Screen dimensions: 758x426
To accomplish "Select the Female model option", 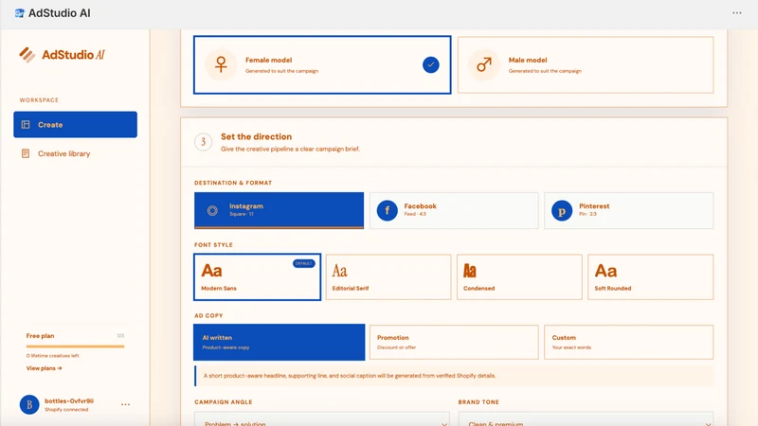I will click(x=322, y=64).
